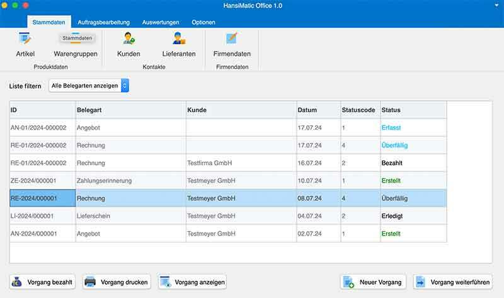Click the Vorgang bezahlt button
504x298 pixels.
42,282
